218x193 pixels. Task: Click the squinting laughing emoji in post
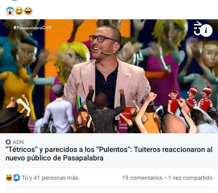19,11
